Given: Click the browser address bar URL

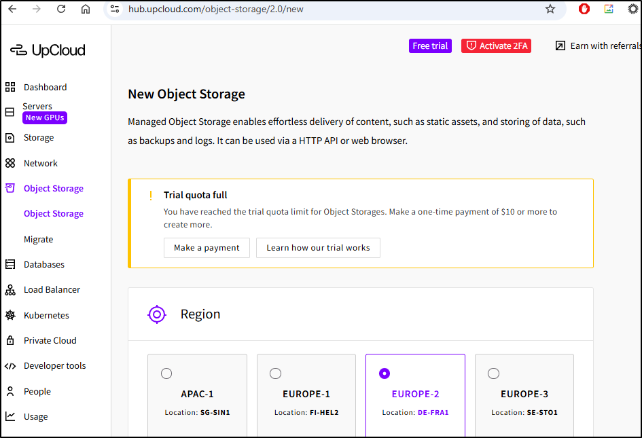Looking at the screenshot, I should (215, 9).
